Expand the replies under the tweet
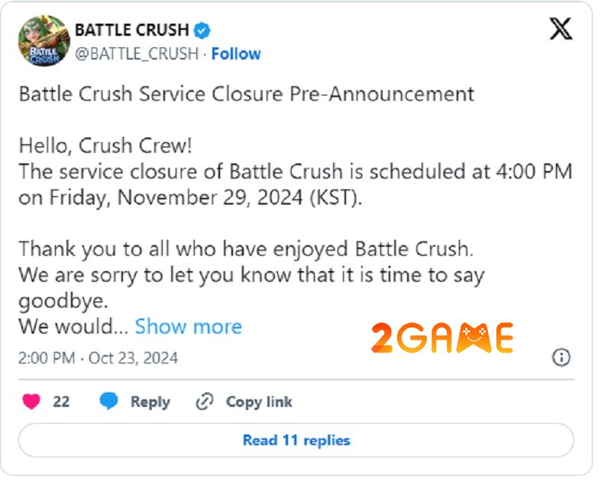Viewport: 611px width, 481px height. pos(296,441)
